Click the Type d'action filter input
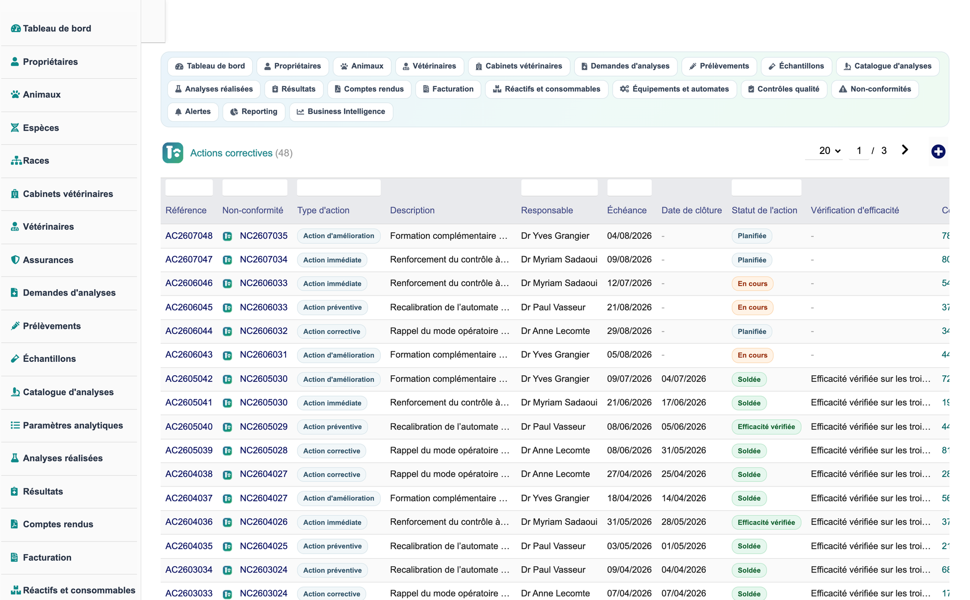970x600 pixels. point(339,187)
